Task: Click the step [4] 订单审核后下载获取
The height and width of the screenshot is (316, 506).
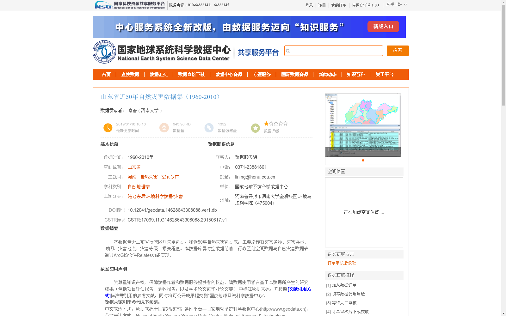Action: click(x=347, y=312)
